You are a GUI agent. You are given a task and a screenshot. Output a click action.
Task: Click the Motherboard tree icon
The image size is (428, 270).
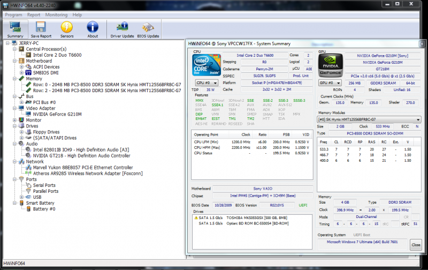point(21,61)
